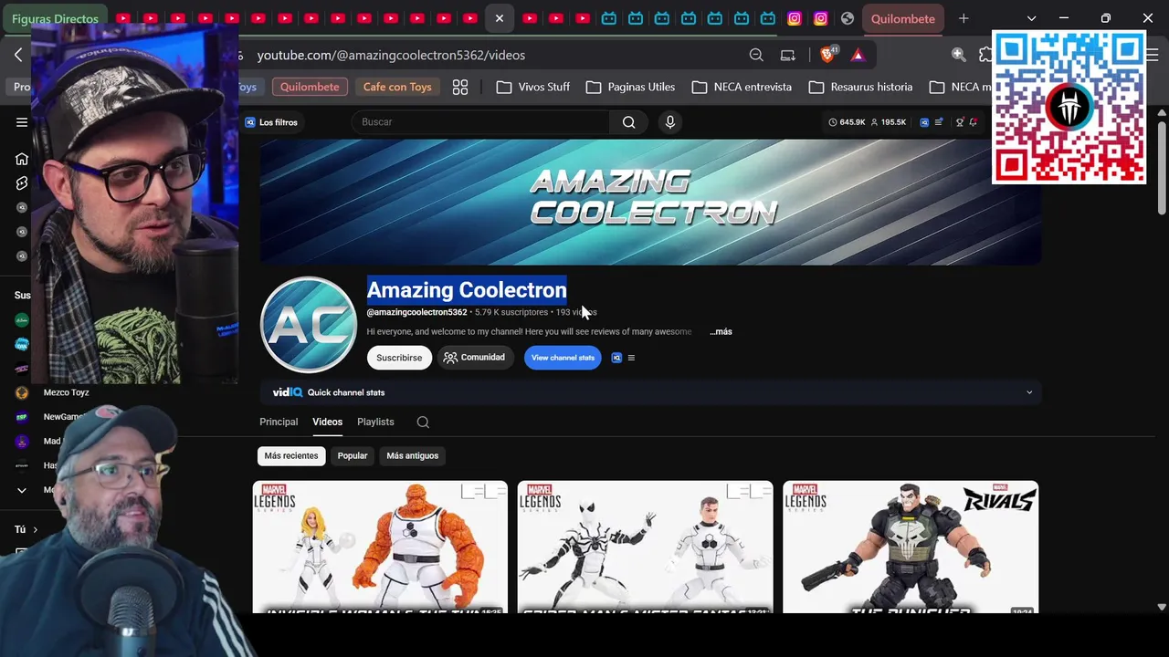Open a new browser tab

click(964, 18)
